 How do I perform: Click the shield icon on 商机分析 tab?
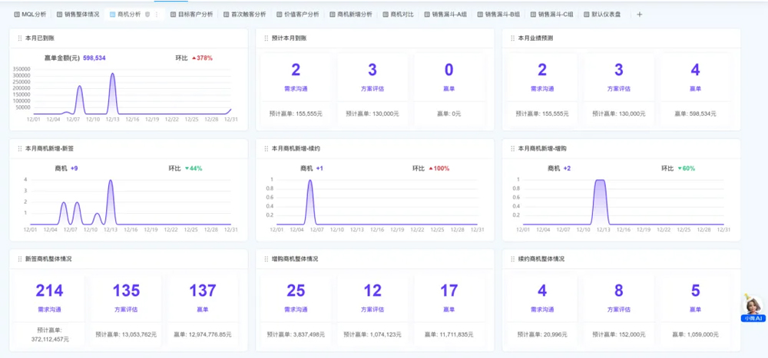click(147, 15)
